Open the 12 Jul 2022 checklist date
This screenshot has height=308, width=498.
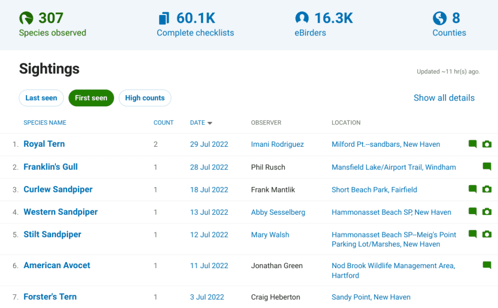(209, 235)
